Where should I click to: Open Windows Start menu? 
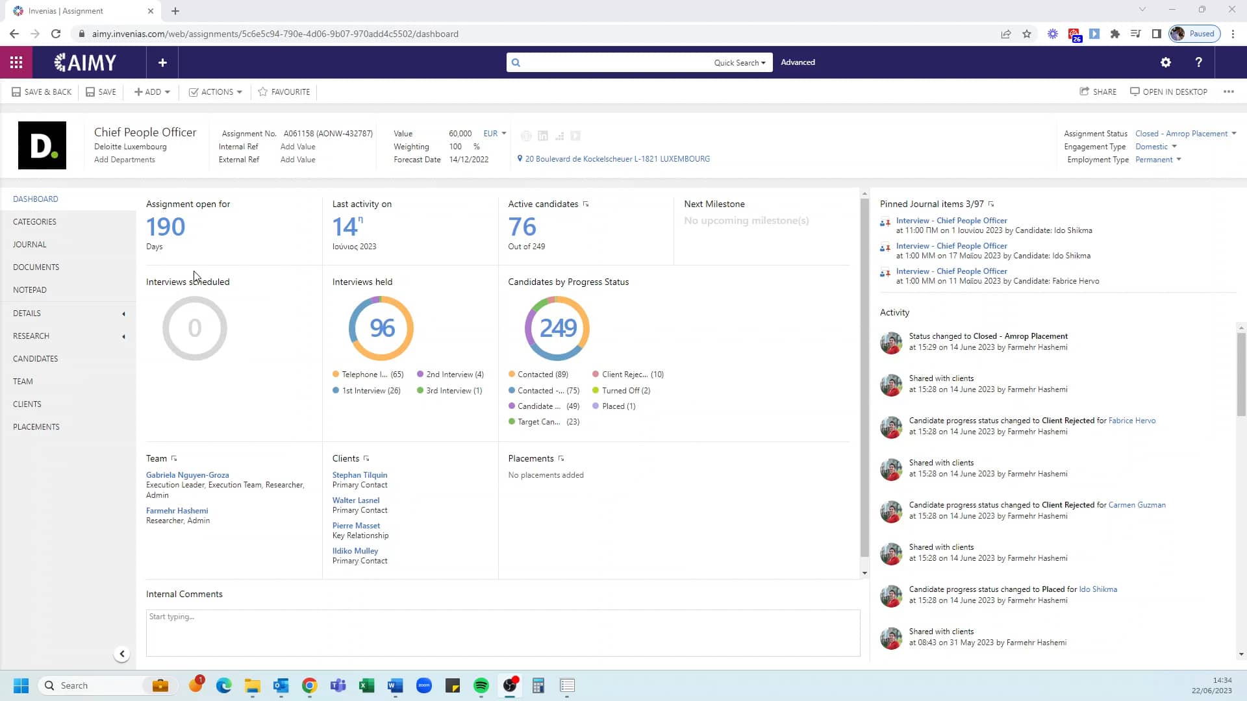21,685
